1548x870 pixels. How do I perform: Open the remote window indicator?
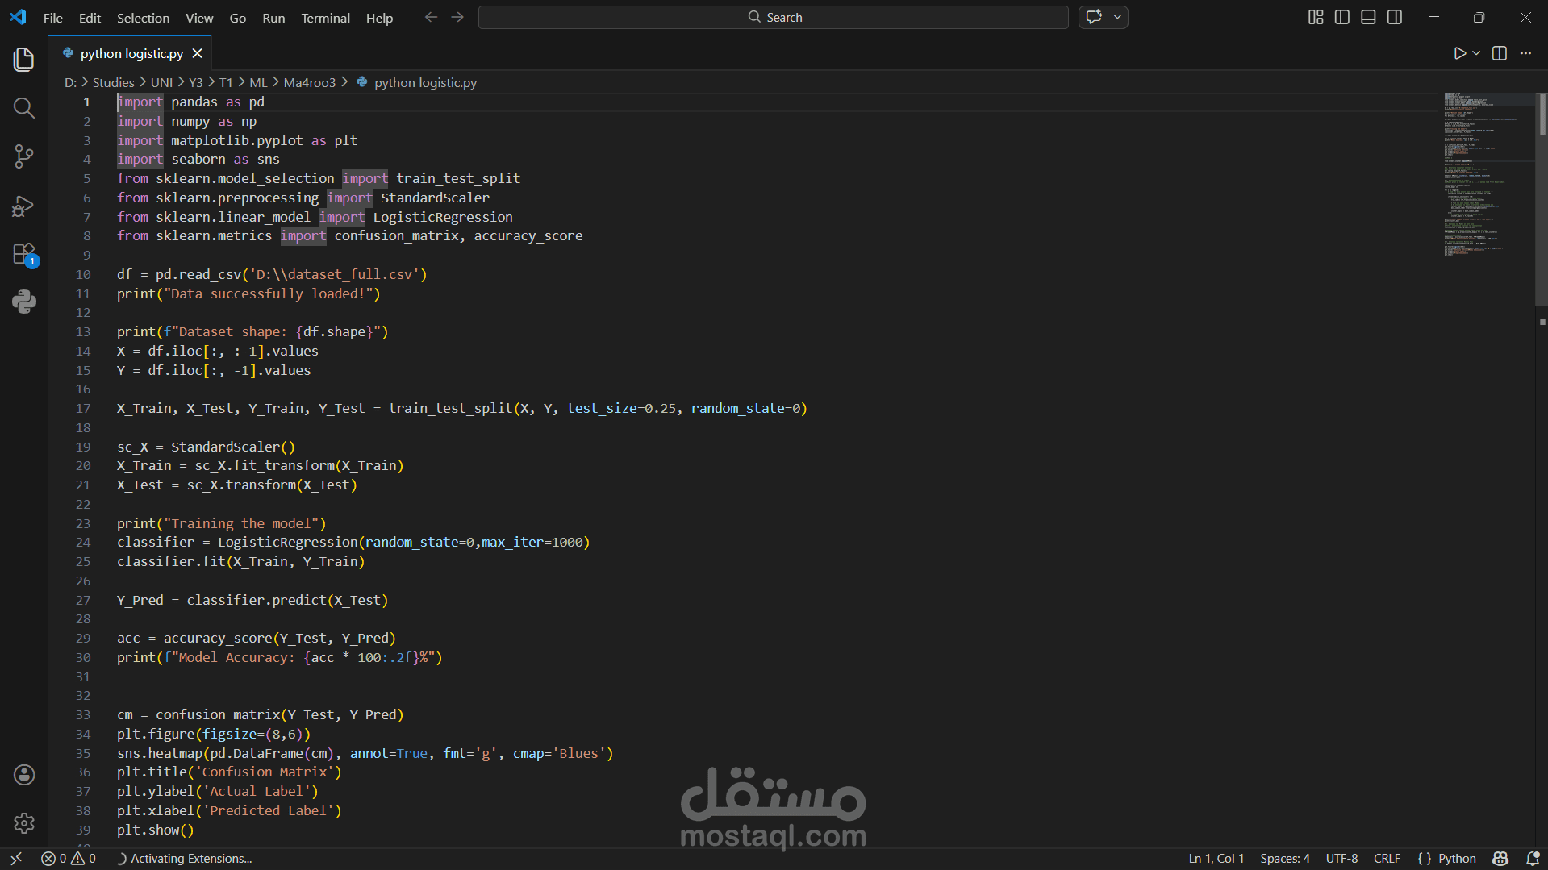15,859
